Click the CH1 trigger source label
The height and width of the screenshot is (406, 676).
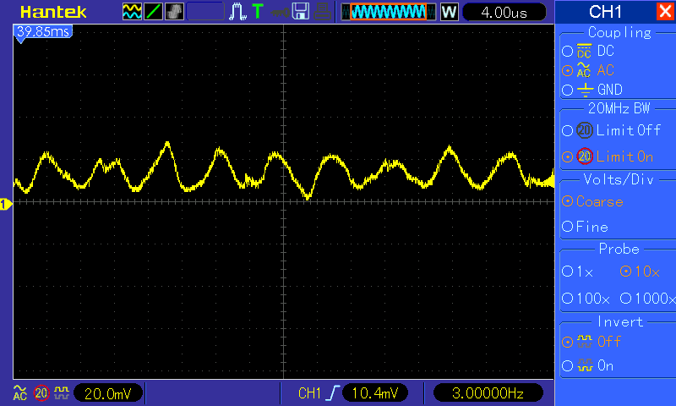click(x=309, y=393)
